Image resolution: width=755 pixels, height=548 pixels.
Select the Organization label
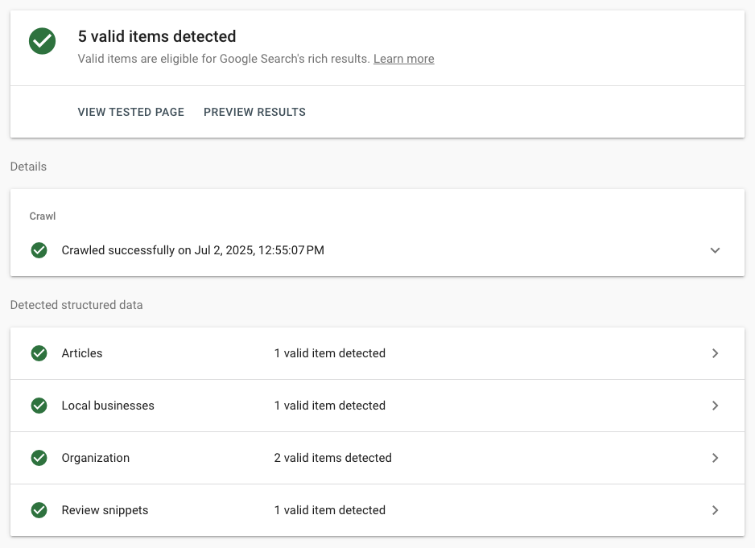95,458
